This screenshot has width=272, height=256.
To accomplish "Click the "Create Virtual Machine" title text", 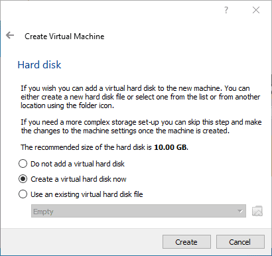I will [64, 36].
